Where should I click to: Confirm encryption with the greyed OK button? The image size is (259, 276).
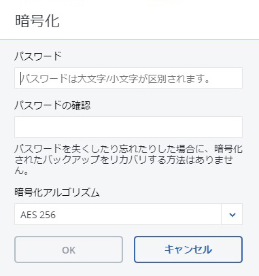[69, 249]
